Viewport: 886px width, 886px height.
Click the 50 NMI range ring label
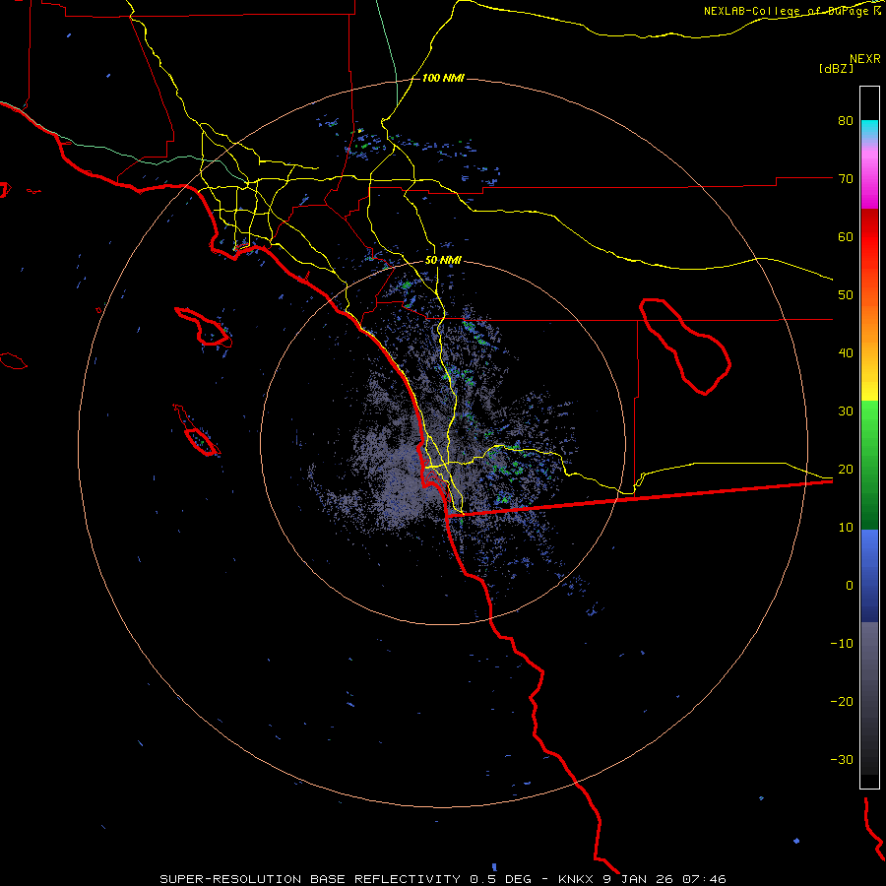[x=443, y=261]
